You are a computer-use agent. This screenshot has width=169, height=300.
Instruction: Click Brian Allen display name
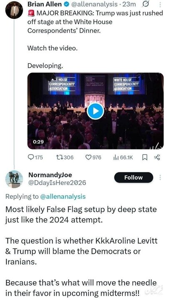tap(45, 4)
